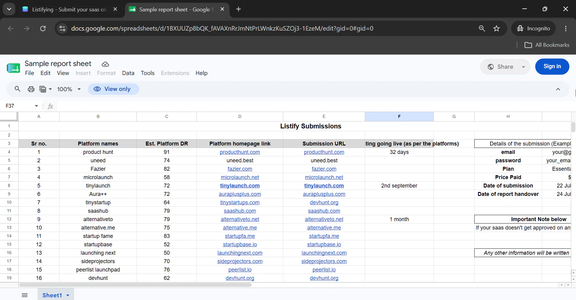Image resolution: width=576 pixels, height=300 pixels.
Task: Select row 12 header
Action: (x=9, y=219)
